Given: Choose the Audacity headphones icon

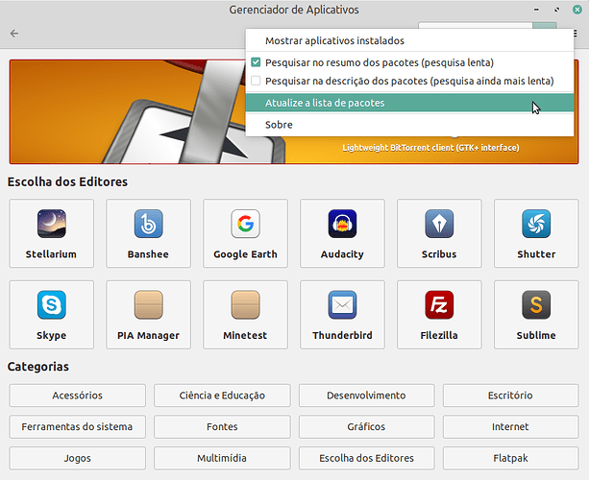Looking at the screenshot, I should pos(342,224).
